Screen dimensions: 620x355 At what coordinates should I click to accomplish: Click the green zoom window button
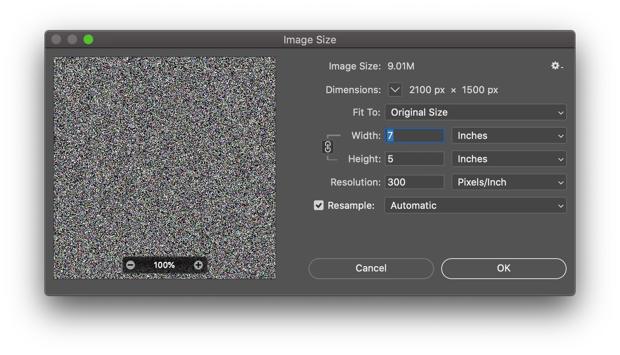pyautogui.click(x=88, y=39)
